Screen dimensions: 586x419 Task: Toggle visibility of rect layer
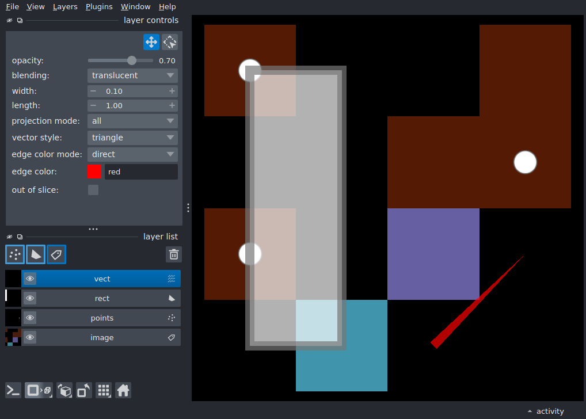[30, 298]
